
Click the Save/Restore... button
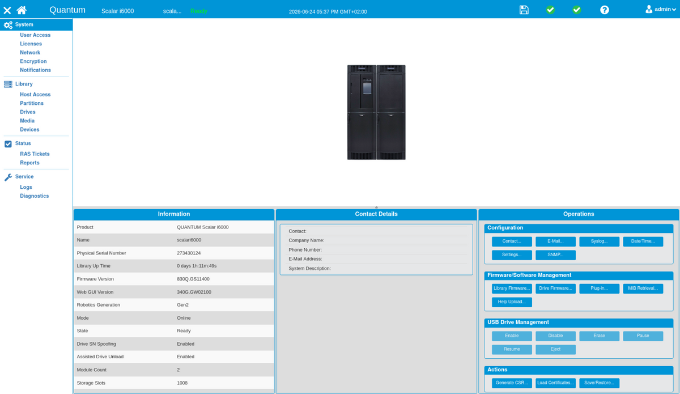click(599, 383)
